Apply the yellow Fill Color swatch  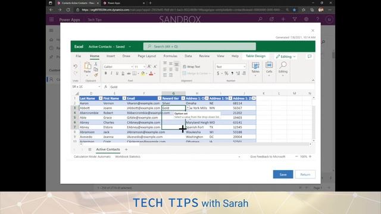[x=143, y=73]
